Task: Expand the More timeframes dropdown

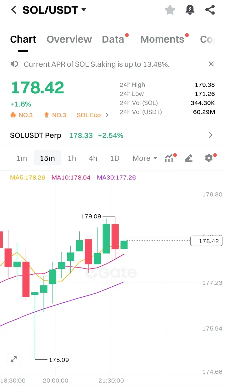Action: point(145,158)
